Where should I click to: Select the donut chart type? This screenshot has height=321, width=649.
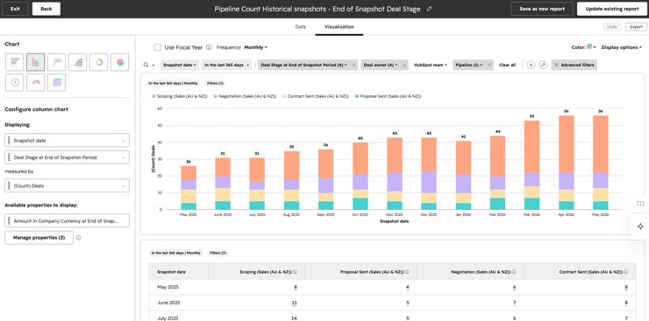99,62
